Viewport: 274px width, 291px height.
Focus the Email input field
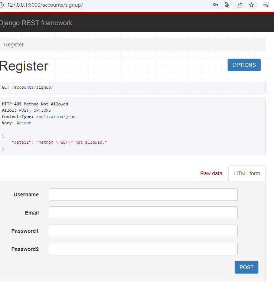click(143, 213)
